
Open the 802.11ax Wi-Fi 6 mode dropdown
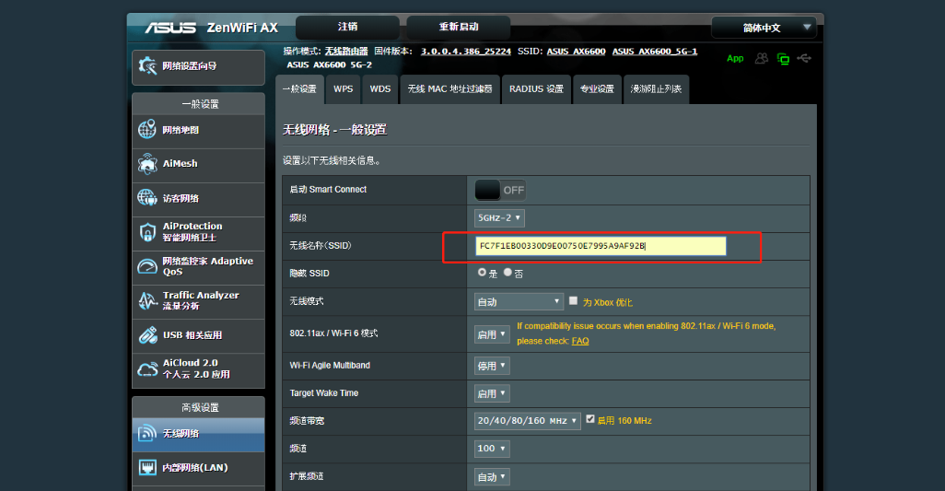[492, 334]
